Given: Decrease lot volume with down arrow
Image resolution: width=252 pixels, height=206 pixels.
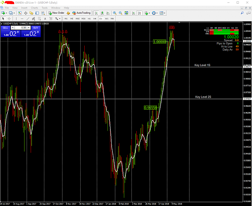Looking at the screenshot, I should (12, 28).
